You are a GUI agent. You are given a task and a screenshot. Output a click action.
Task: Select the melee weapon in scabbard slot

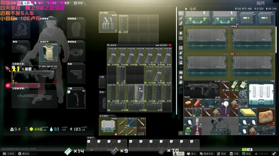[76, 99]
